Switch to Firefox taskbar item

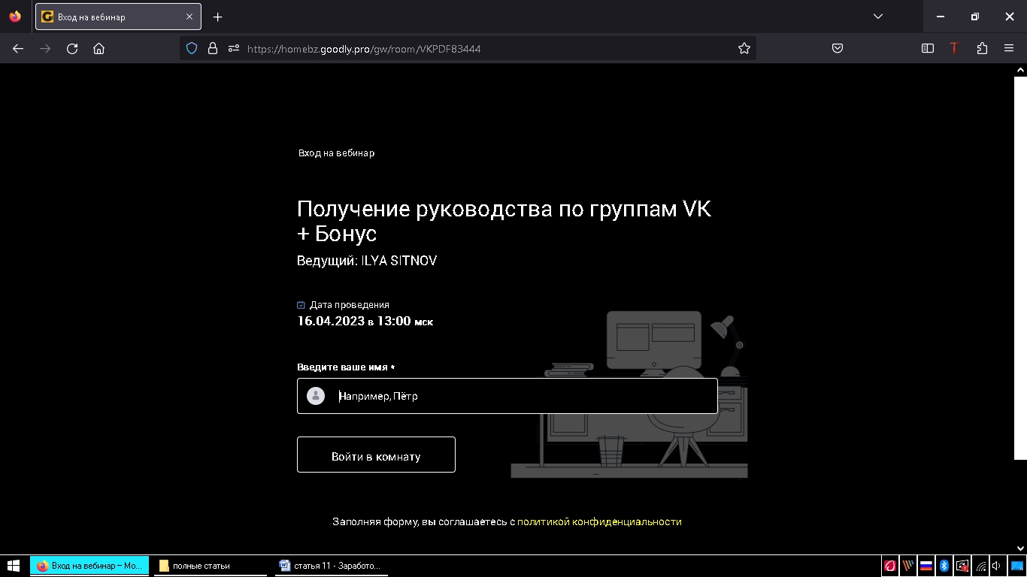pyautogui.click(x=90, y=566)
